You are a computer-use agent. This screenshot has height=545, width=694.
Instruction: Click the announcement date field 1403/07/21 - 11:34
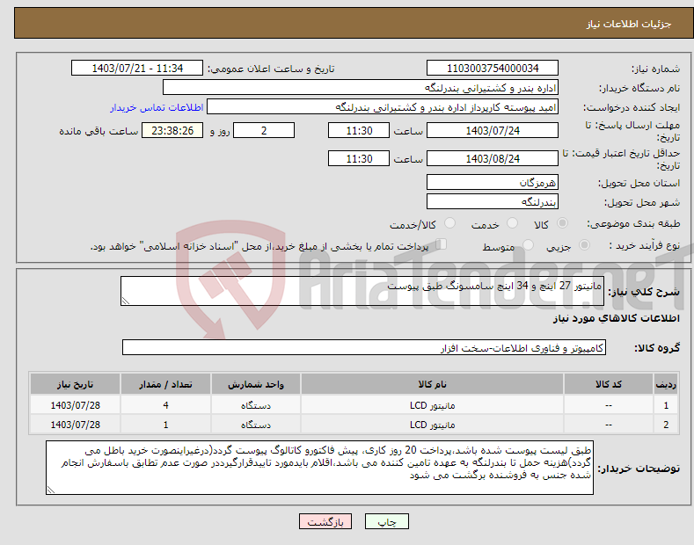(x=137, y=69)
